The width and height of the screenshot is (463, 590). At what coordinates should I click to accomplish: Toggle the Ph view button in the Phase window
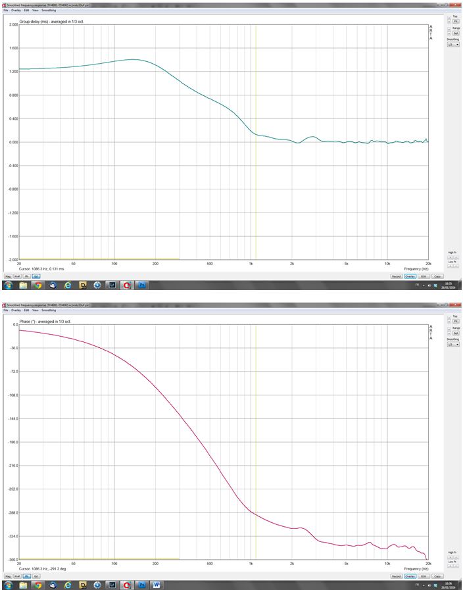[x=27, y=576]
